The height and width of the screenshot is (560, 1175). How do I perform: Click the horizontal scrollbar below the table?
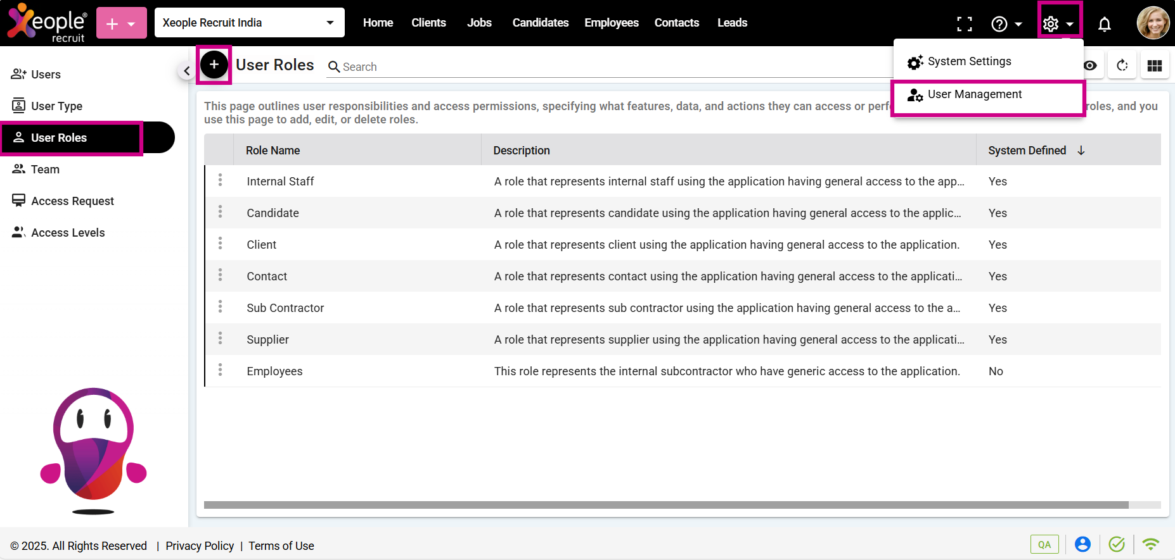coord(665,505)
